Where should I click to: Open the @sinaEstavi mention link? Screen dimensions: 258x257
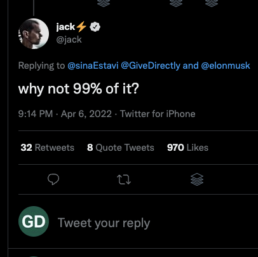pos(93,66)
